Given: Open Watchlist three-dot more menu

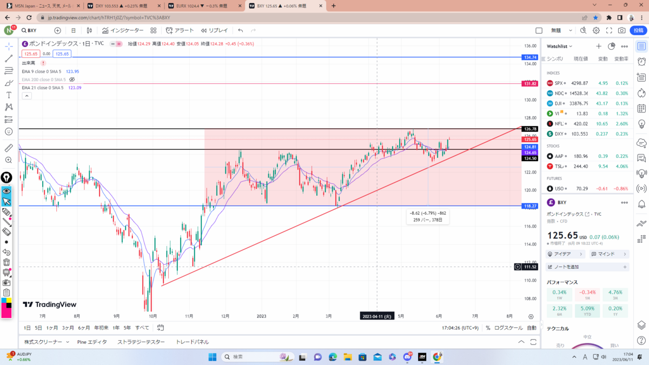Looking at the screenshot, I should pyautogui.click(x=625, y=47).
